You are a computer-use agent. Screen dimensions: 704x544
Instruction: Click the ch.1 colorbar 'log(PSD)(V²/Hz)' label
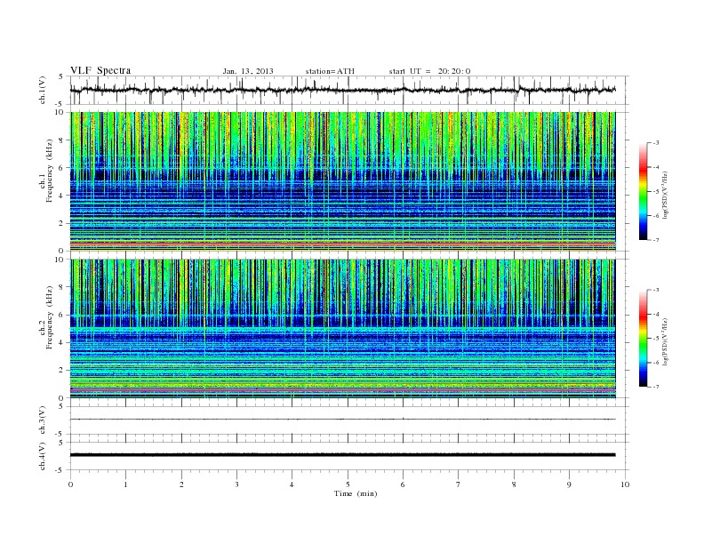coord(665,195)
